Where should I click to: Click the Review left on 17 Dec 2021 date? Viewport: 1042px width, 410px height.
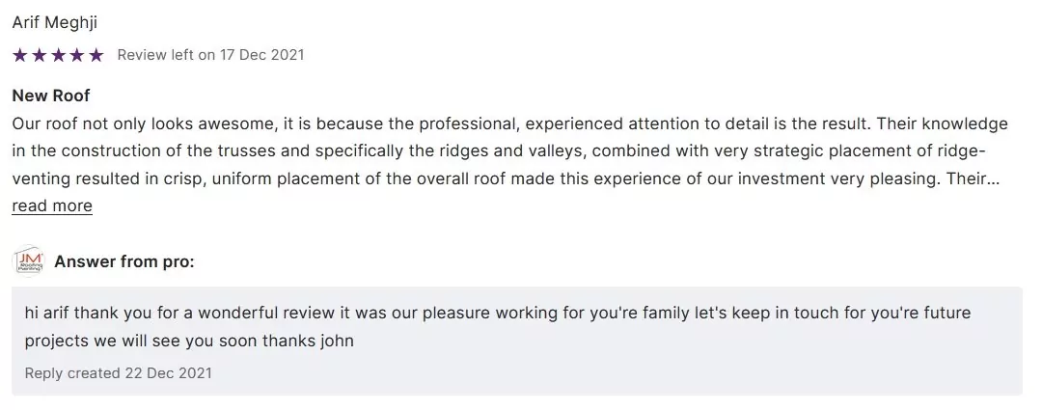(x=210, y=55)
